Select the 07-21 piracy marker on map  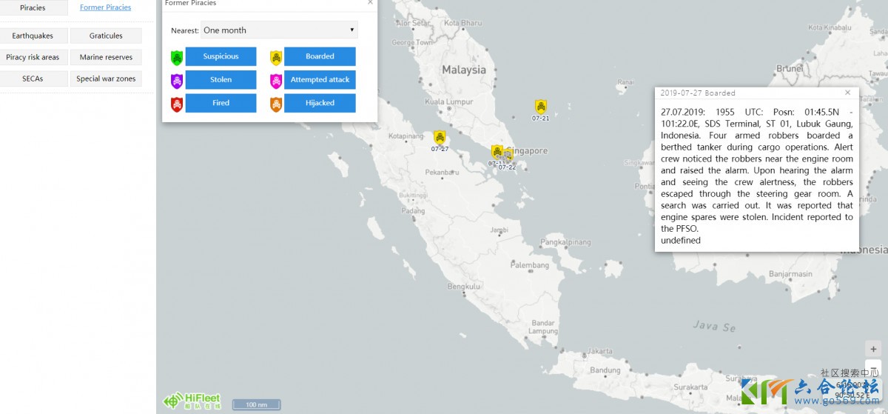tap(541, 107)
